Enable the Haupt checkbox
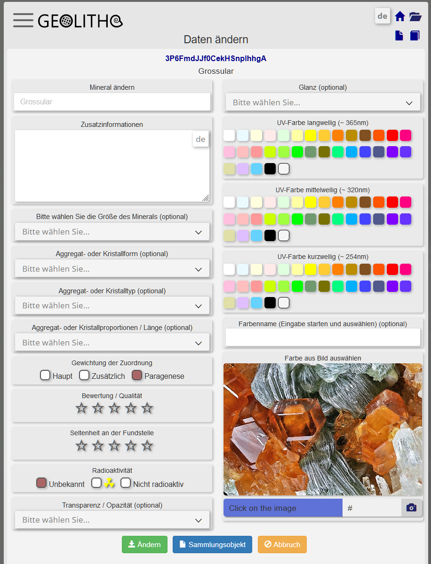This screenshot has height=564, width=431. pos(45,375)
